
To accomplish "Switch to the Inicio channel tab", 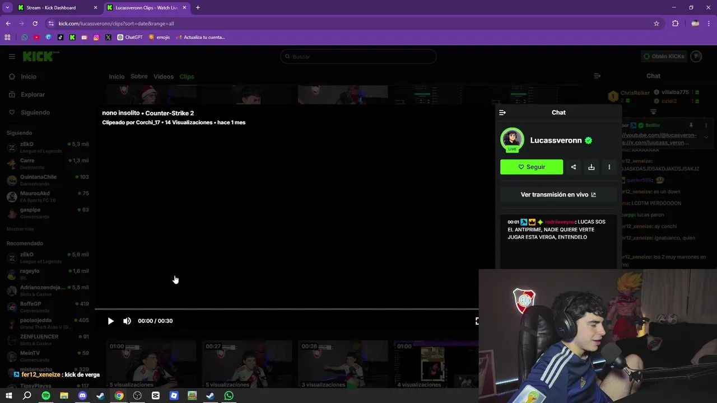I will click(x=117, y=77).
